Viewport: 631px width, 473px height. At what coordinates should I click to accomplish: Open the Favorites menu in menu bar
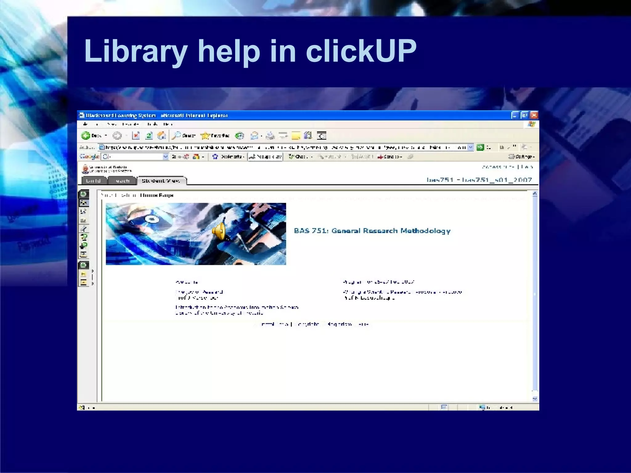click(x=130, y=124)
